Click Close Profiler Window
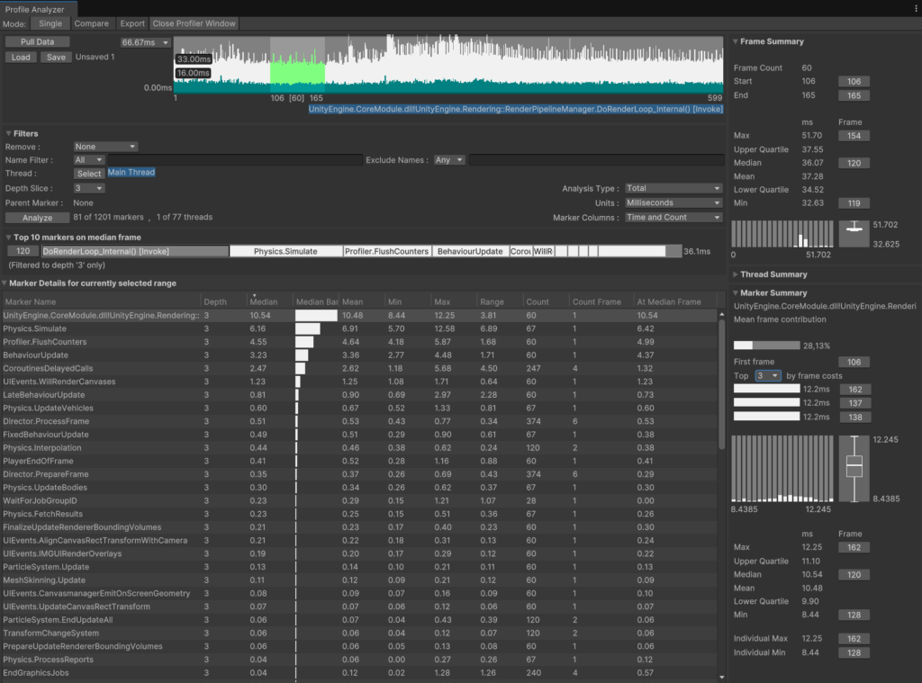 click(194, 23)
